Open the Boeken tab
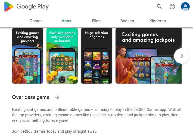The image size is (193, 139). tap(127, 21)
